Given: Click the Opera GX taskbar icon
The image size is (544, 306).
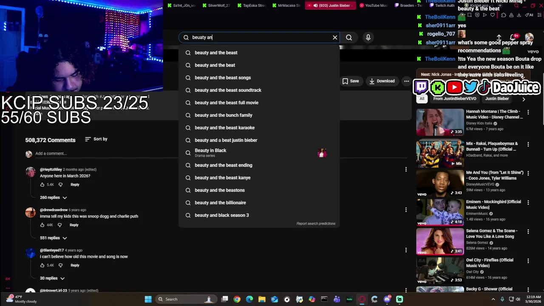Looking at the screenshot, I should pyautogui.click(x=362, y=299).
